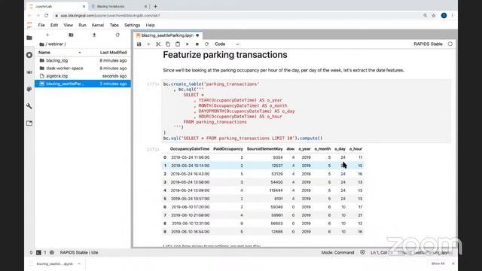This screenshot has height=271, width=482.
Task: Sort files by Last Modified header
Action: click(113, 53)
